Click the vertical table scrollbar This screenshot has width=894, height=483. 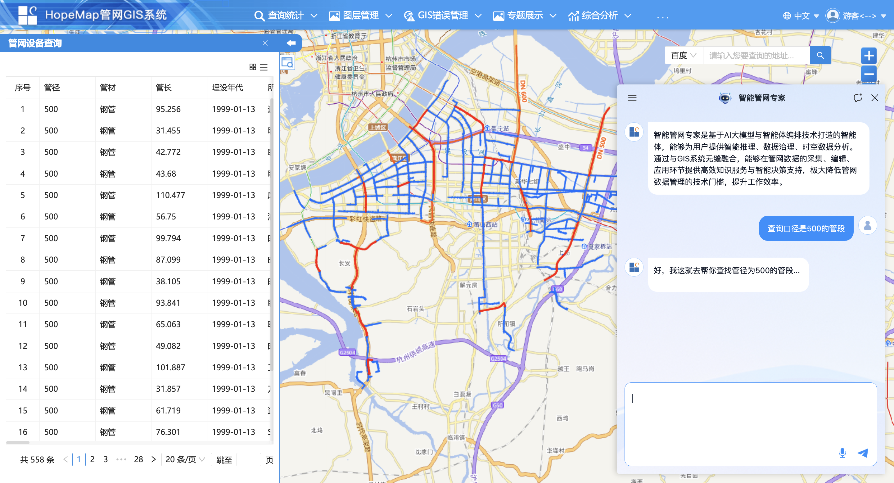coord(272,235)
